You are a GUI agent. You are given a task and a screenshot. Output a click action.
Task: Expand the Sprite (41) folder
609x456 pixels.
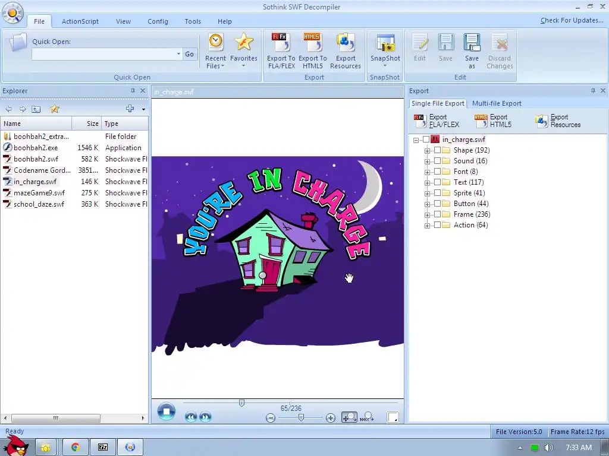click(427, 194)
